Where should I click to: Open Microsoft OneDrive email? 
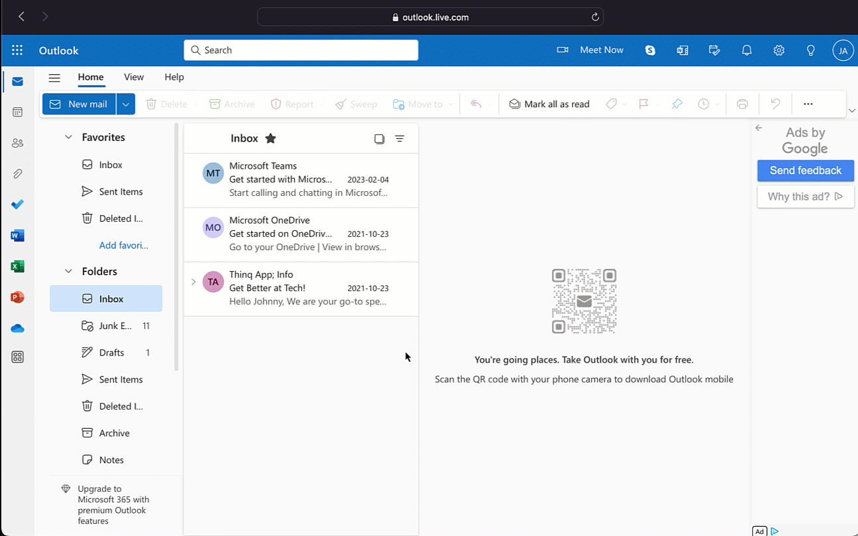301,235
